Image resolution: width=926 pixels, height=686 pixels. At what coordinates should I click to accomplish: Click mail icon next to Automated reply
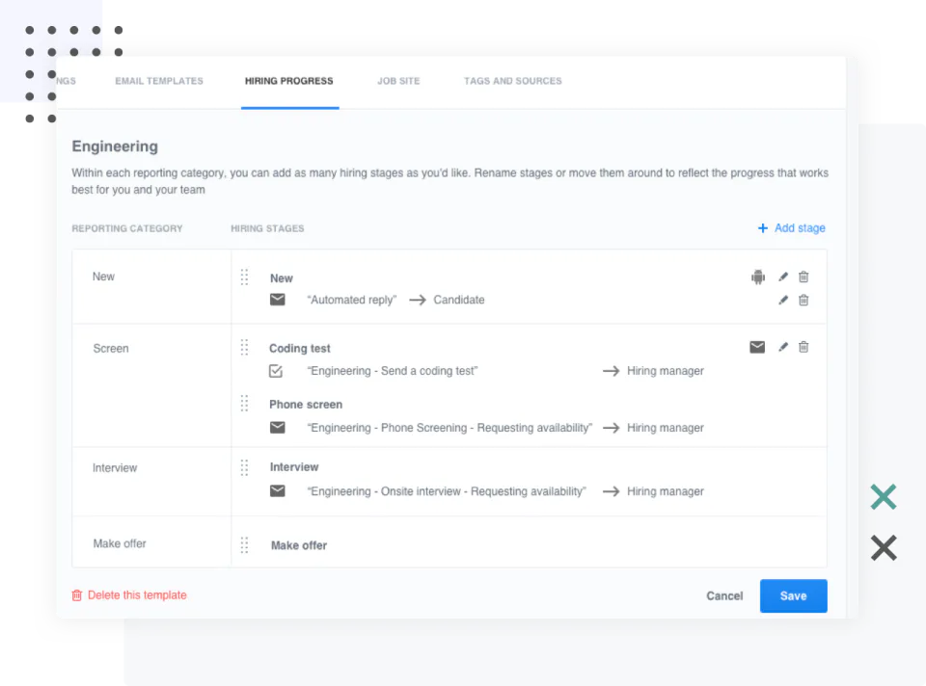278,300
